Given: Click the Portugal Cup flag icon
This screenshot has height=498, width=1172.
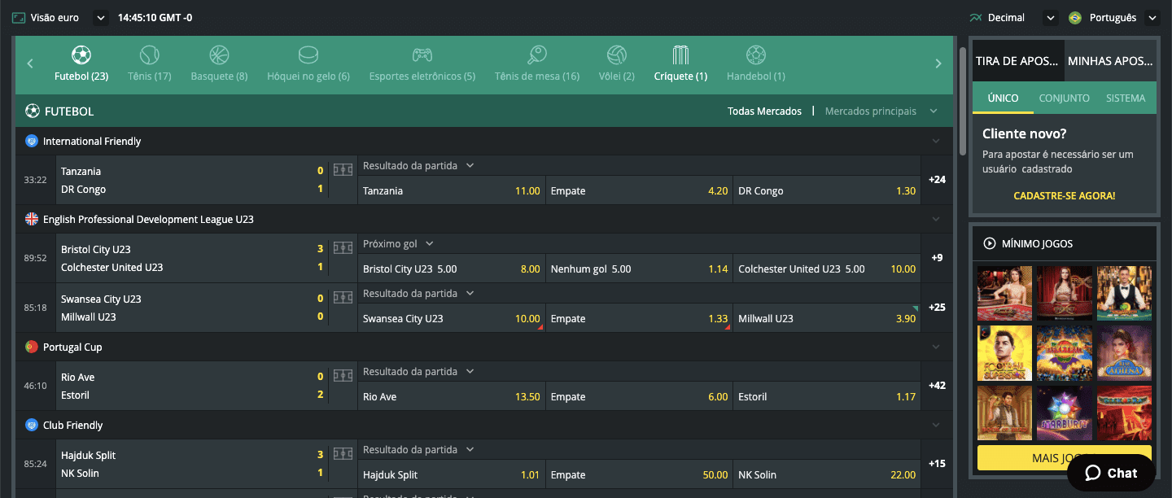Looking at the screenshot, I should click(32, 347).
